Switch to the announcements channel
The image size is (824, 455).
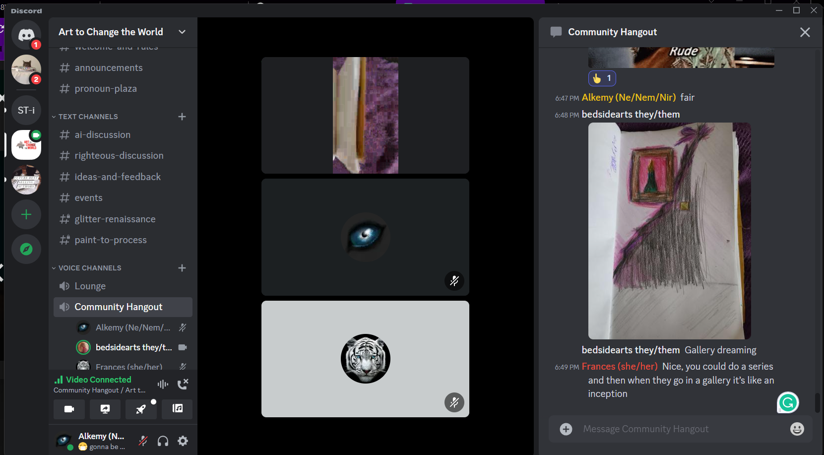coord(108,68)
